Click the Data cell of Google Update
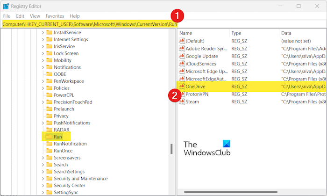The width and height of the screenshot is (327, 196). 304,56
